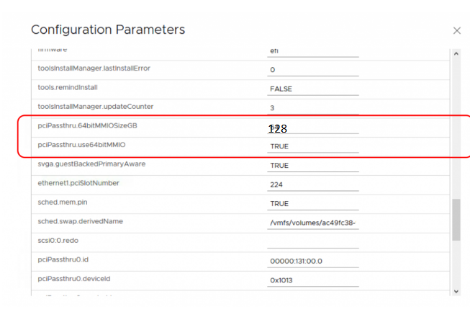Viewport: 470px width, 312px height.
Task: Click the sched.mem.pin TRUE value field
Action: click(x=313, y=203)
